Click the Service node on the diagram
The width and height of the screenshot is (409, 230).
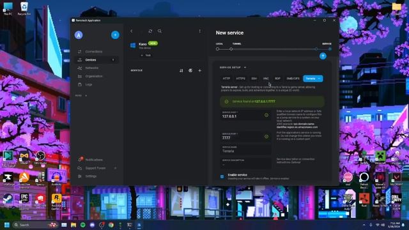pos(330,49)
